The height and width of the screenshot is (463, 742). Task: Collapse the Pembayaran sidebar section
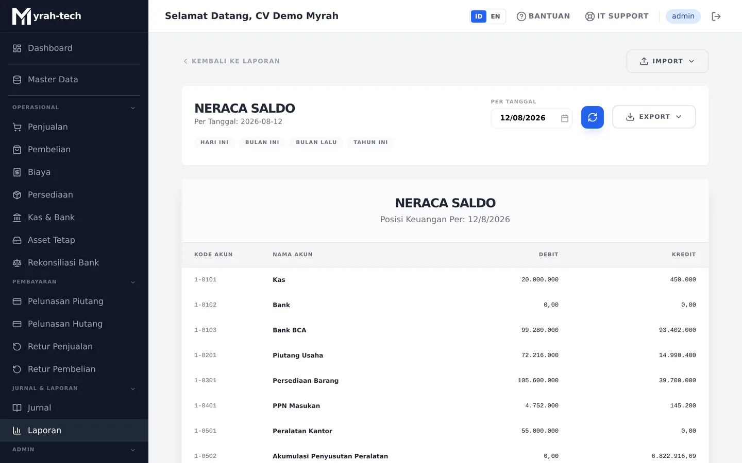pyautogui.click(x=133, y=282)
